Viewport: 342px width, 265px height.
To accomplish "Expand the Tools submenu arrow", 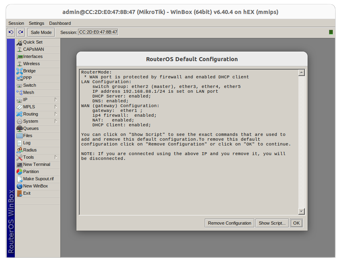I will (56, 157).
